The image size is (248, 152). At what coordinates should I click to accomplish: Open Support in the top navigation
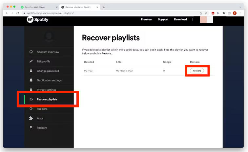163,19
